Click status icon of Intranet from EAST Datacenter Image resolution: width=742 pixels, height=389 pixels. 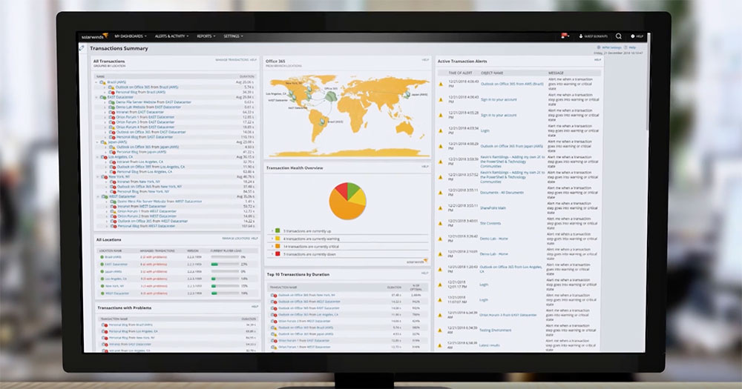click(x=113, y=112)
